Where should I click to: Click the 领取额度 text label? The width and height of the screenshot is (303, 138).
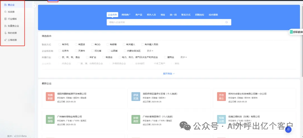(298, 32)
